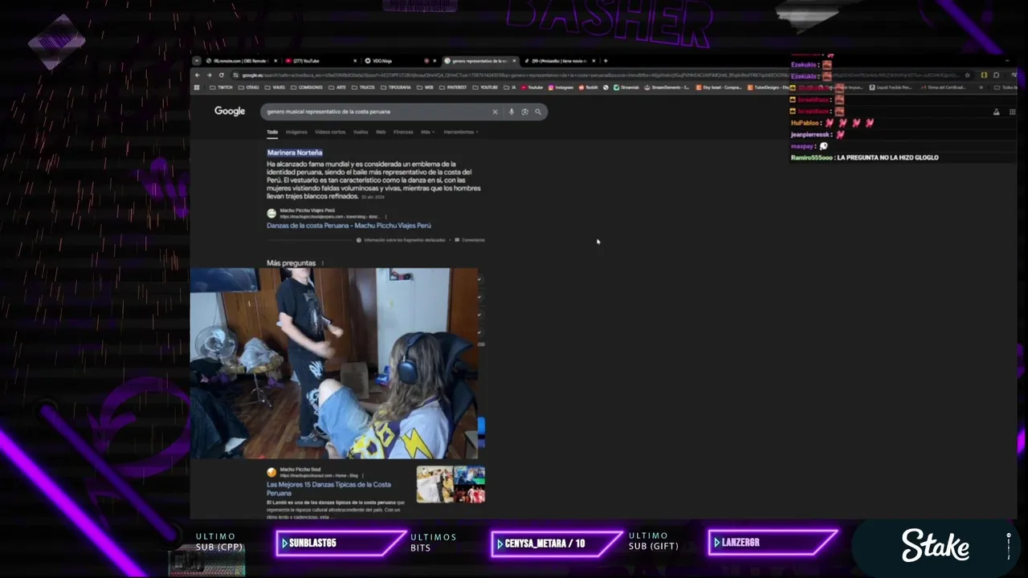Select the Finanzas filter
The width and height of the screenshot is (1028, 578).
[x=403, y=132]
